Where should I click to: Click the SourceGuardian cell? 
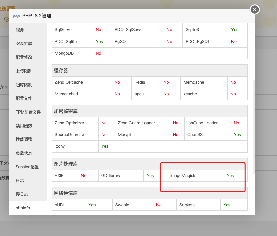[x=75, y=135]
